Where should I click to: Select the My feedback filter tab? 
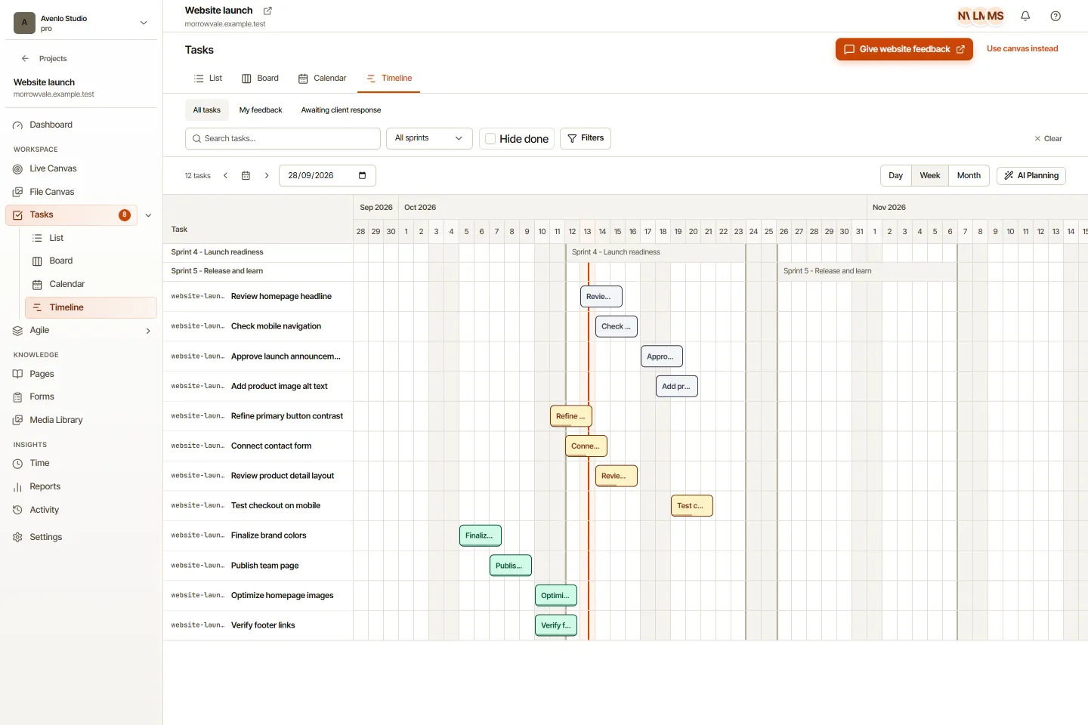coord(261,110)
